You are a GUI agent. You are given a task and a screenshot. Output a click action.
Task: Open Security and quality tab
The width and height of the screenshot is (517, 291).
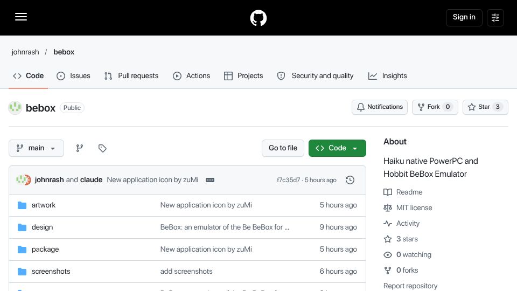315,76
